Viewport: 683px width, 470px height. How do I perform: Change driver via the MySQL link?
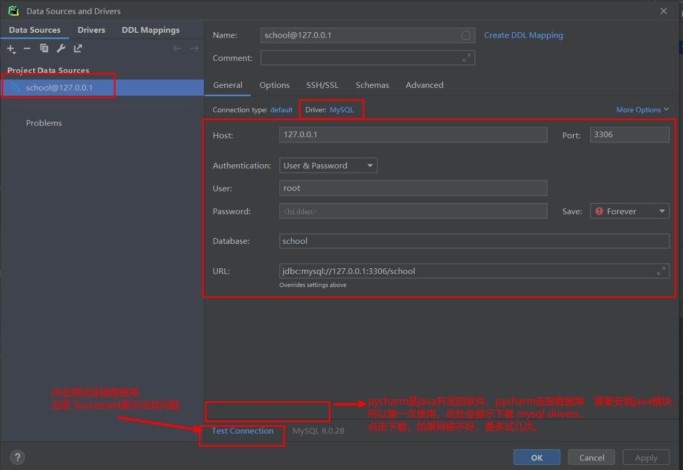341,110
